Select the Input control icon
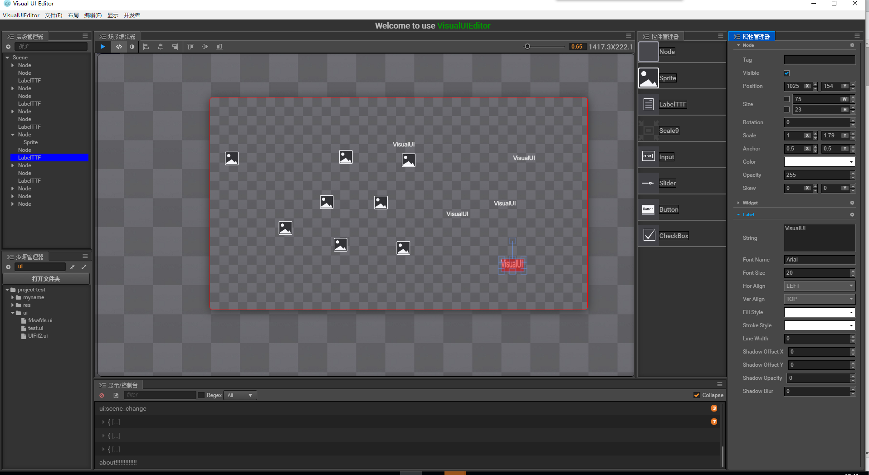The height and width of the screenshot is (475, 869). click(649, 156)
